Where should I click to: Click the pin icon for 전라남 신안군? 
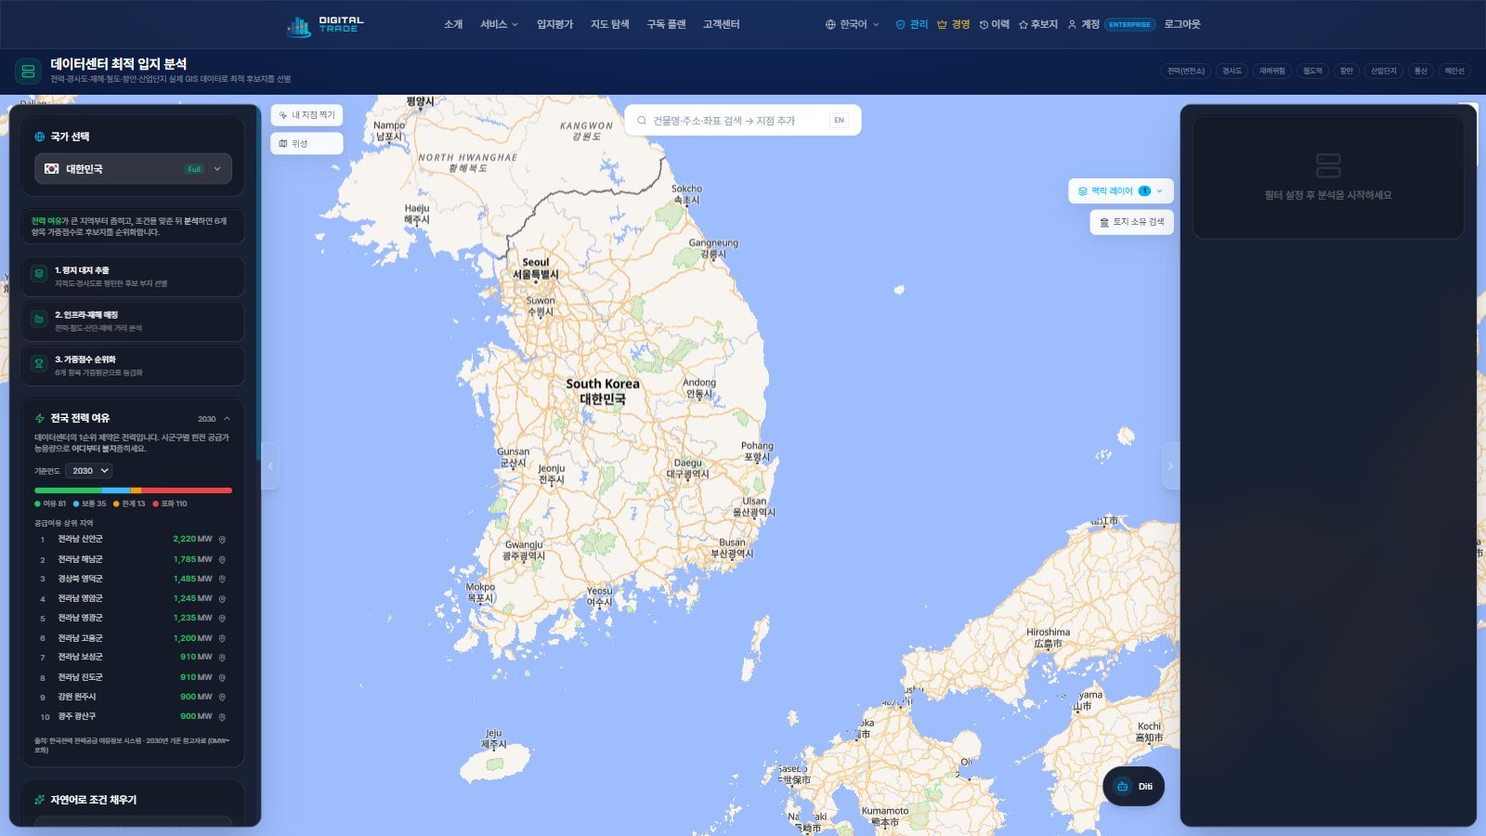[222, 540]
